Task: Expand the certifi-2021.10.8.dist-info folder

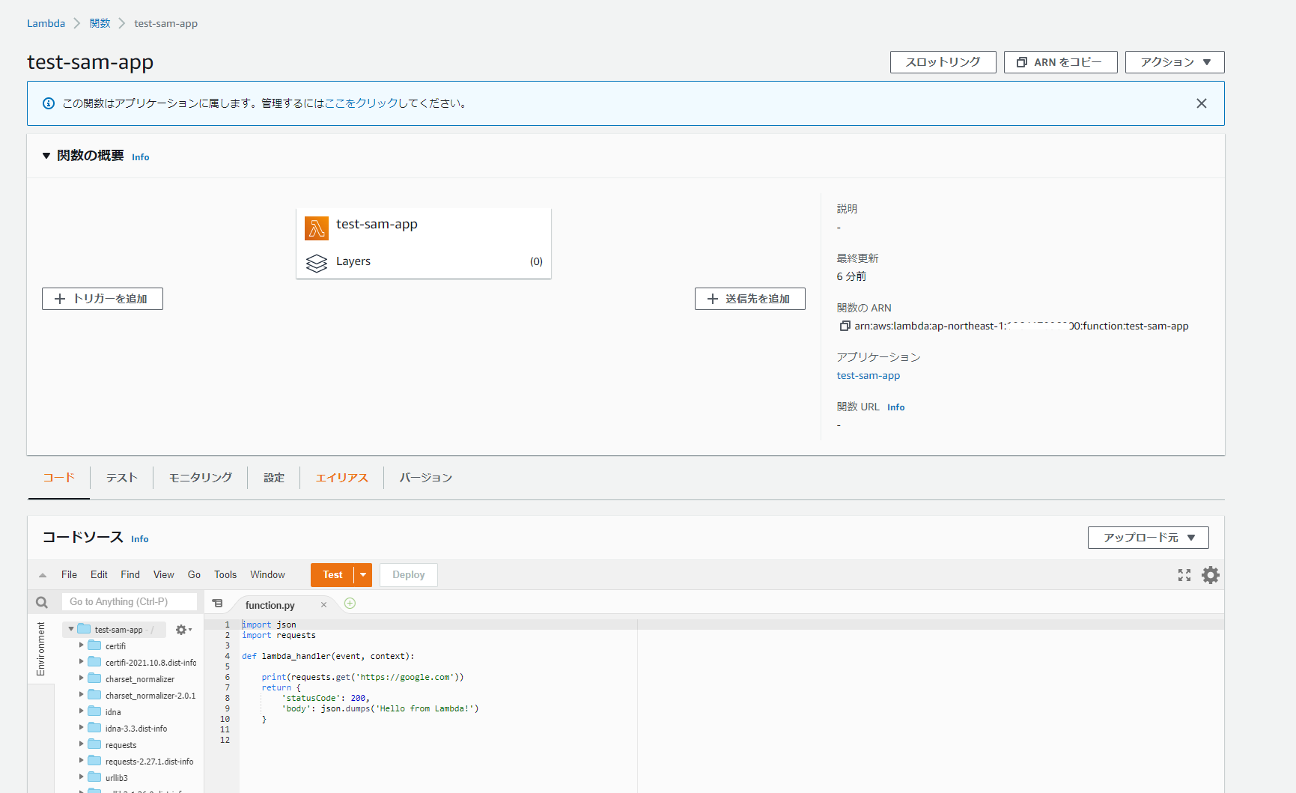Action: [x=82, y=661]
